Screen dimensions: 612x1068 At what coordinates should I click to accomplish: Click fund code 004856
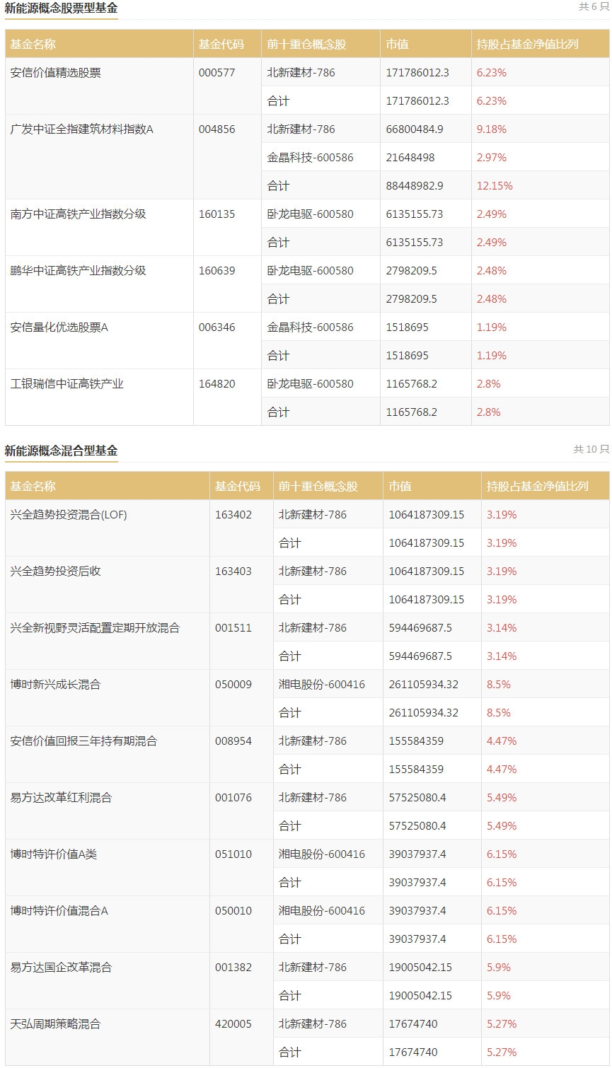(x=216, y=129)
